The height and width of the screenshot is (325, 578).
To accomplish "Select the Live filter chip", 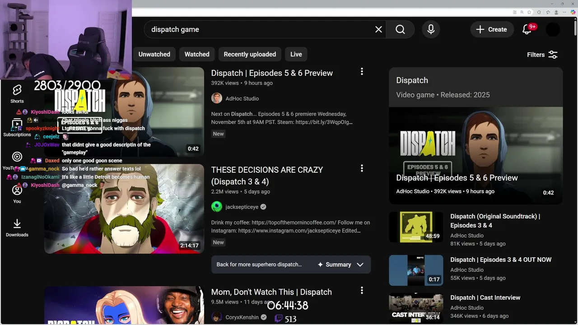I will 296,54.
